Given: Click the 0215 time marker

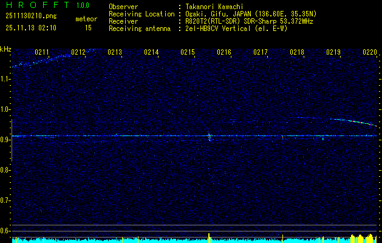Looking at the screenshot, I should 188,53.
